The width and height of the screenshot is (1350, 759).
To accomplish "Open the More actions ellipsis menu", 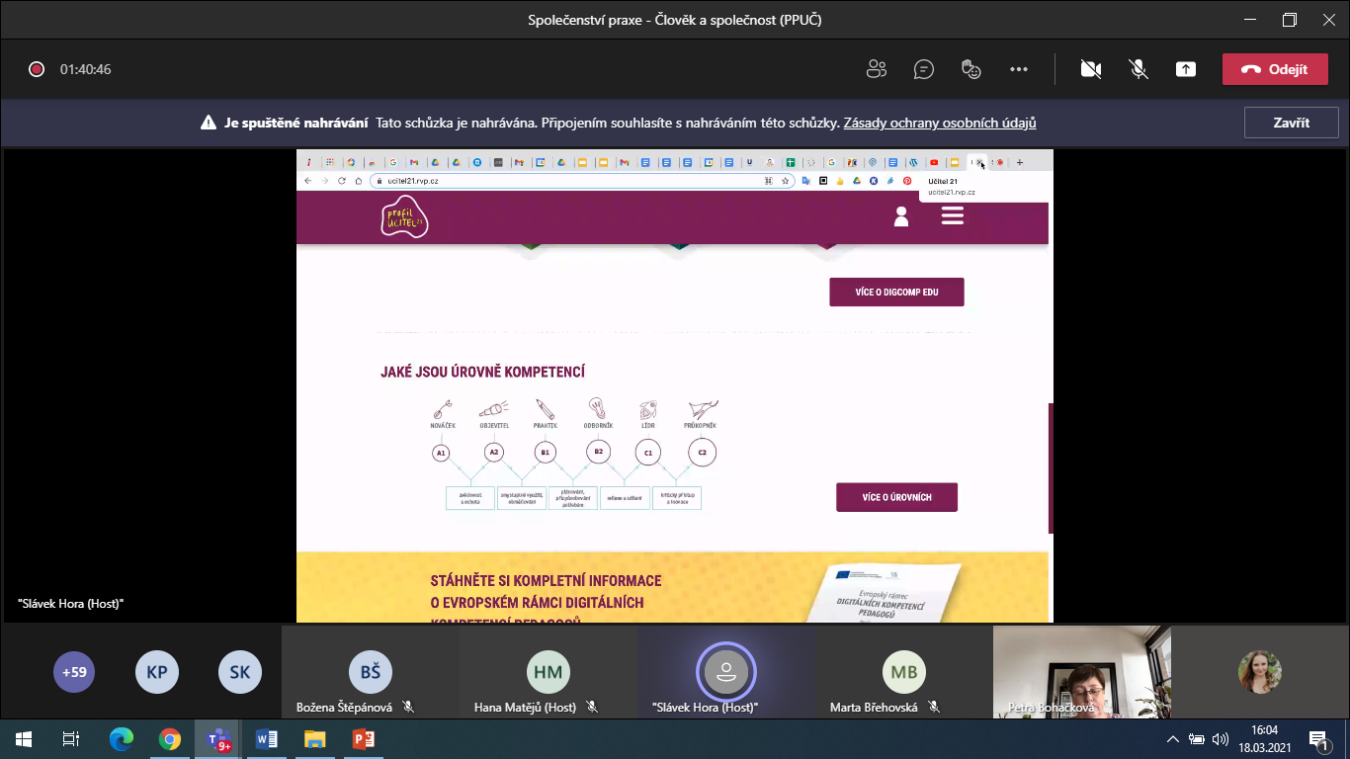I will point(1019,69).
